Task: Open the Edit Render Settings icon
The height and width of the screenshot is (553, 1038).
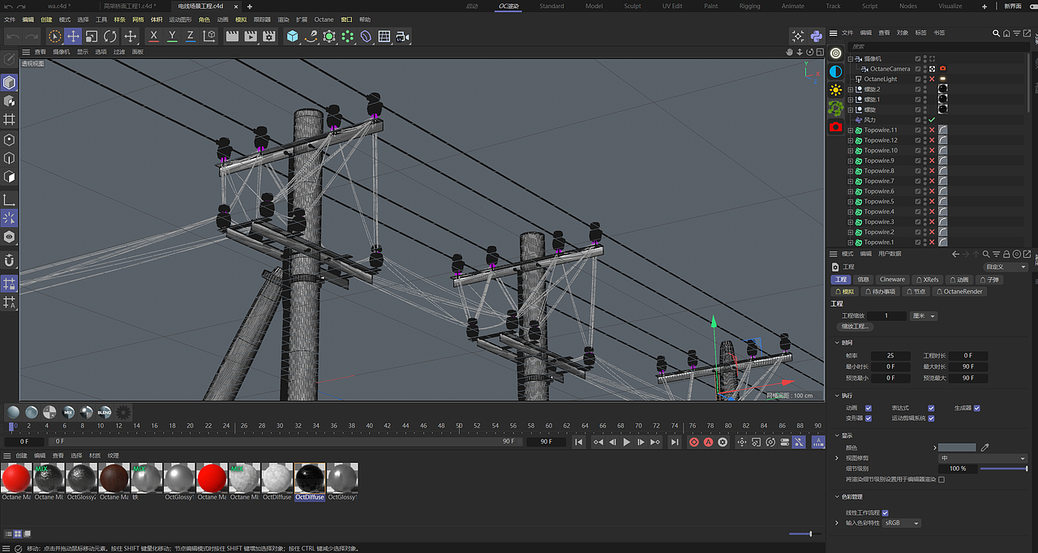Action: click(268, 36)
